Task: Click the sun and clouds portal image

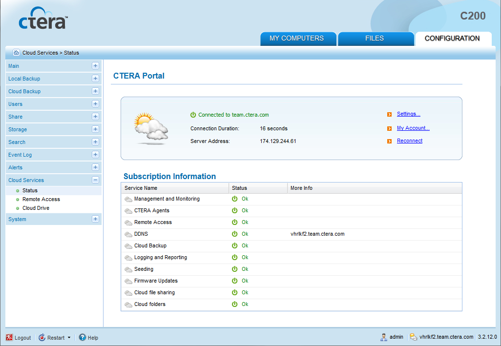Action: pos(151,128)
